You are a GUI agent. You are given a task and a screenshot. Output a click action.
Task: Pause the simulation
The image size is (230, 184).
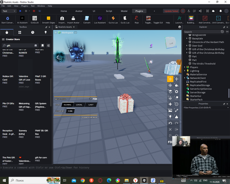(26, 11)
